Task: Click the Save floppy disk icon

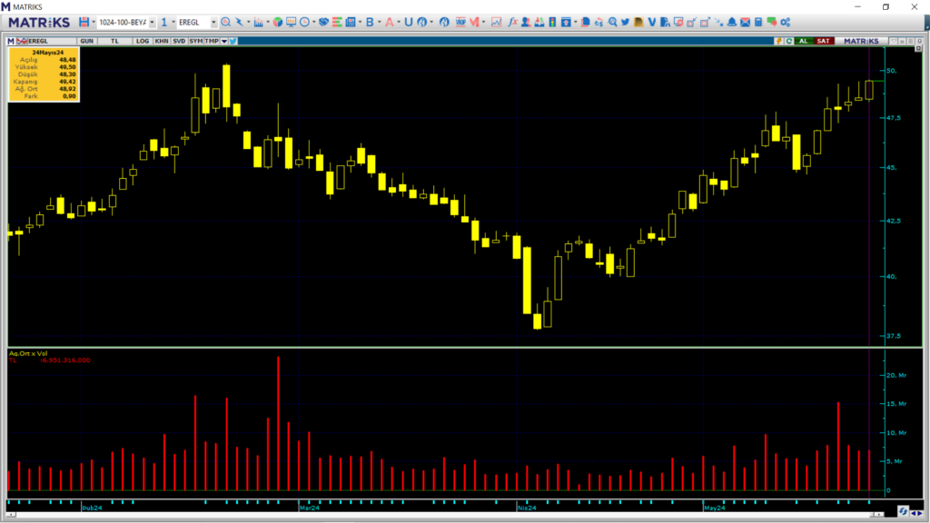Action: (84, 22)
